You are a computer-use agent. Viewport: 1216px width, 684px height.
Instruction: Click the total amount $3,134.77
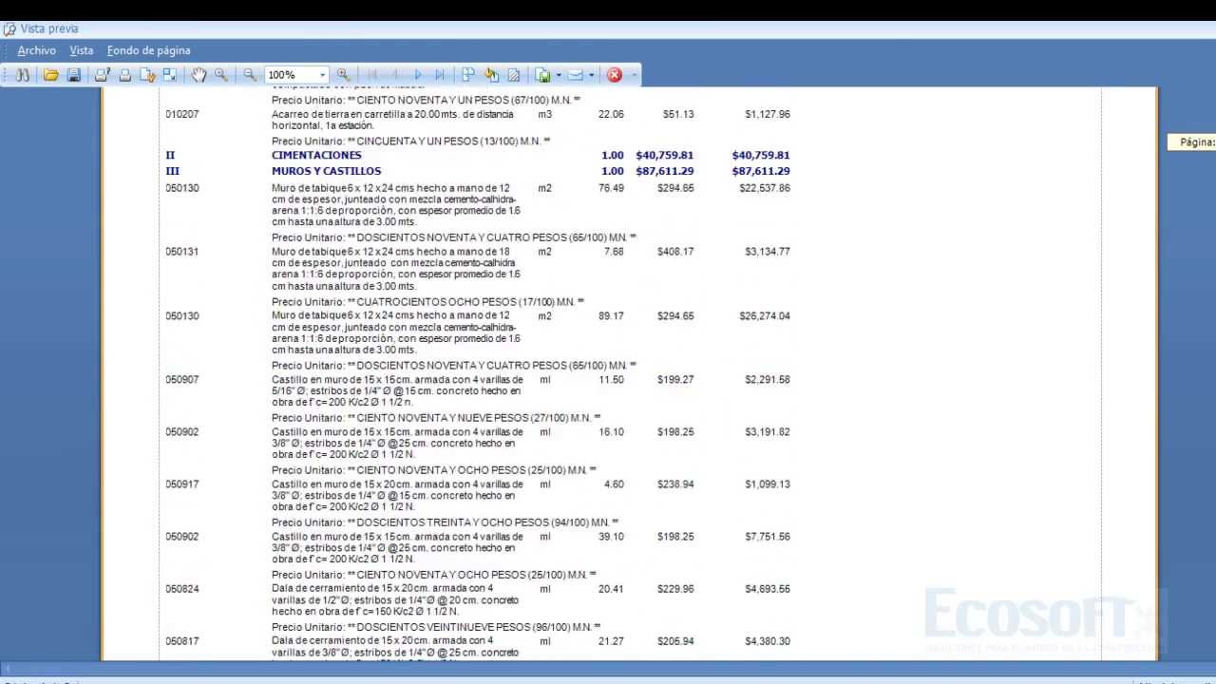click(x=768, y=252)
